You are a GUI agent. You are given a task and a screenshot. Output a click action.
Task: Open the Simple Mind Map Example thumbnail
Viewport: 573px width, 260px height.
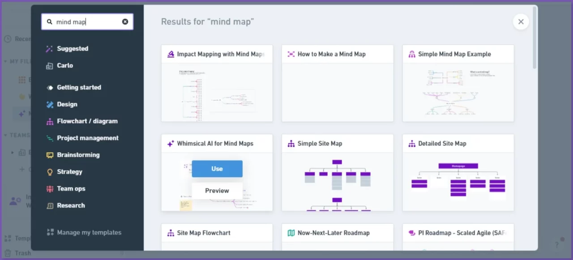[458, 93]
